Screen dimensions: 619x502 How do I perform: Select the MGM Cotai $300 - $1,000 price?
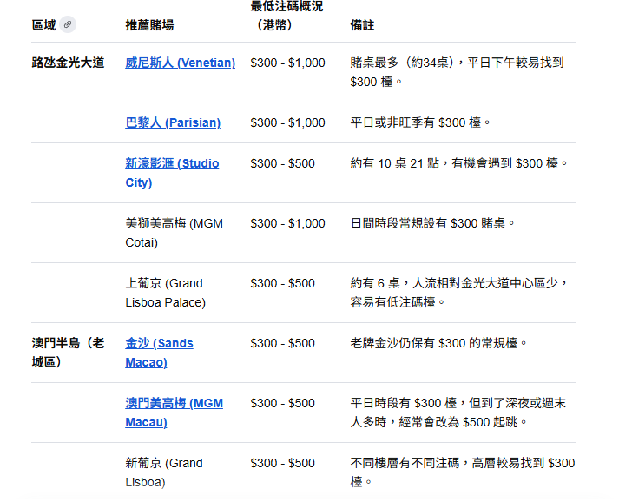287,223
